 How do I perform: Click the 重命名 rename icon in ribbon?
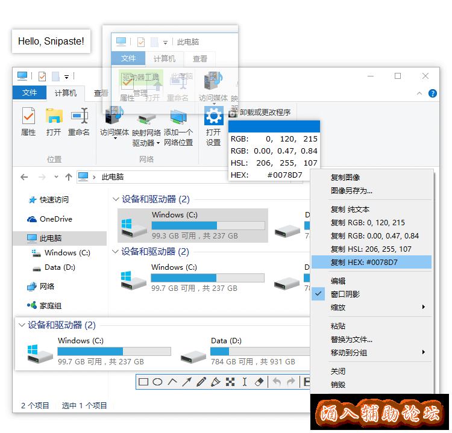tap(79, 116)
